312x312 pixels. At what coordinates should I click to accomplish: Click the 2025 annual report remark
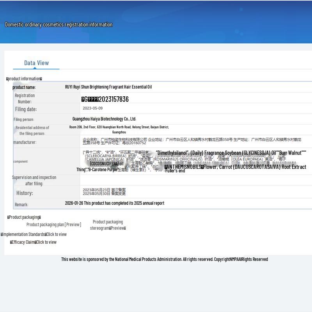[x=115, y=203]
